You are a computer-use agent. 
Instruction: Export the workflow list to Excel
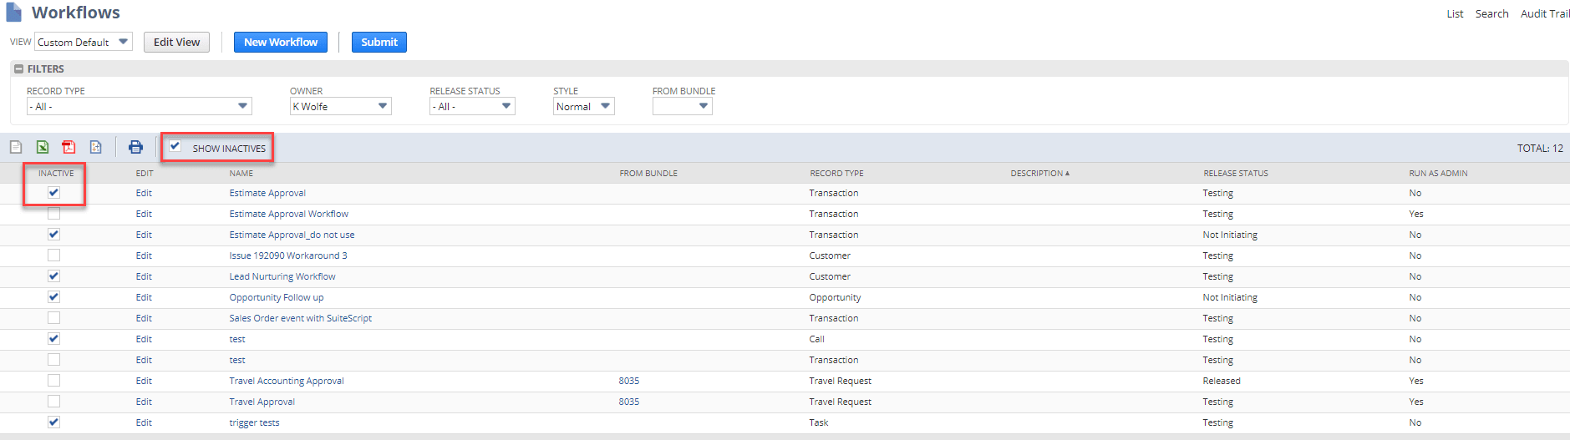[43, 147]
